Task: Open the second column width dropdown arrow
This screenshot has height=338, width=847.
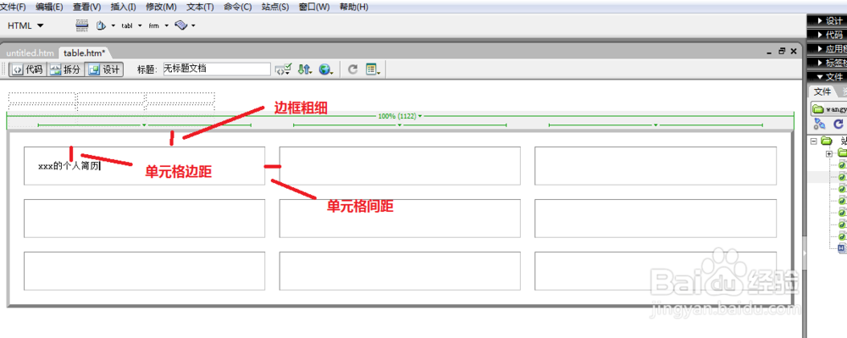Action: 400,125
